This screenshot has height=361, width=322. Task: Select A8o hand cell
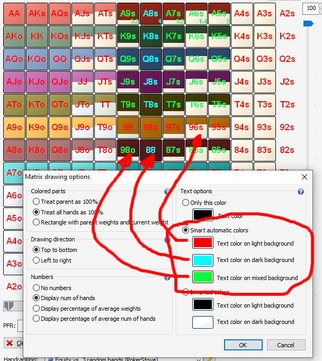(14, 150)
